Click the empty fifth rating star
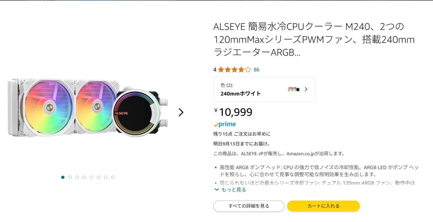Image resolution: width=433 pixels, height=222 pixels. 248,69
